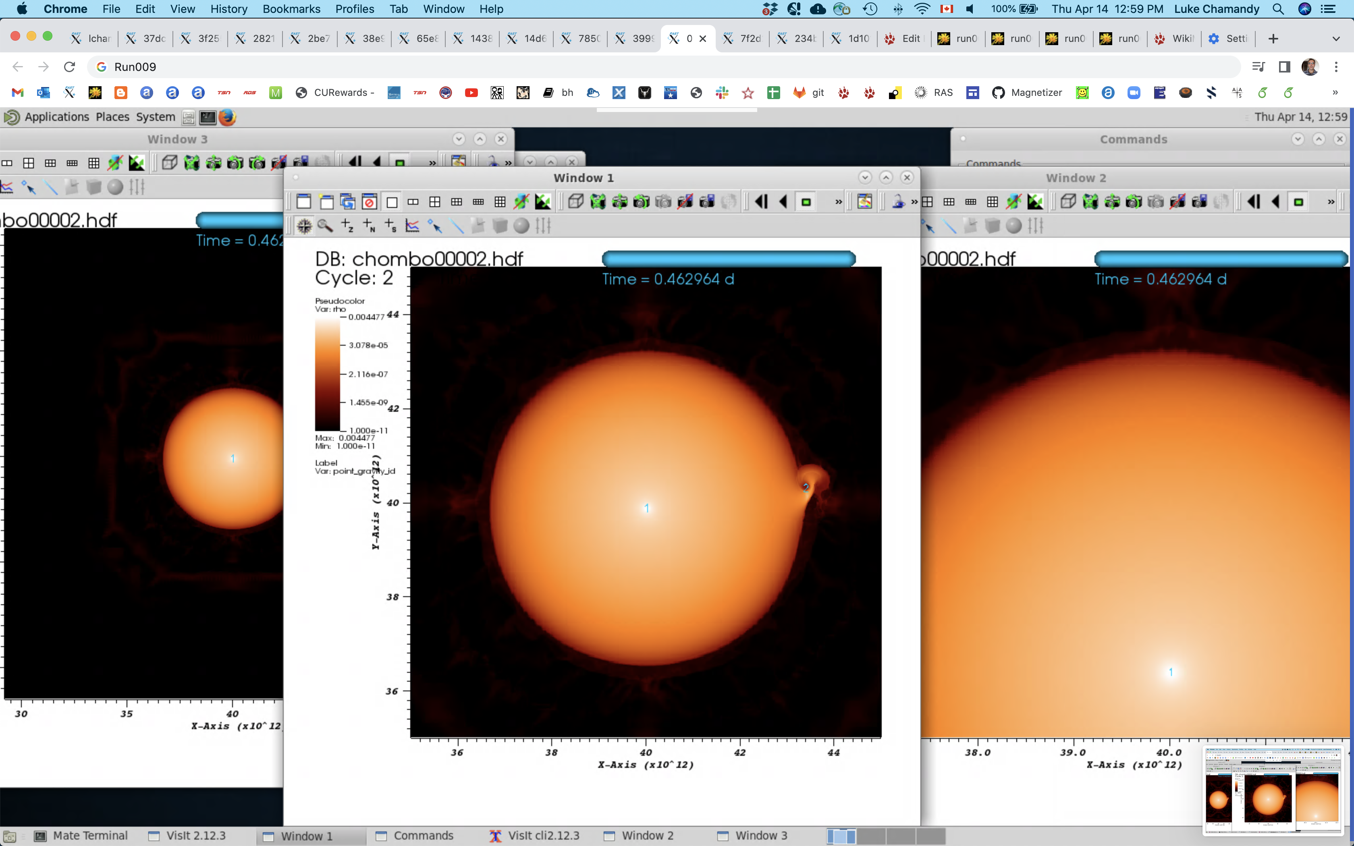Click Reset view icon in Window 2 toolbar
The height and width of the screenshot is (846, 1354).
pos(1090,202)
